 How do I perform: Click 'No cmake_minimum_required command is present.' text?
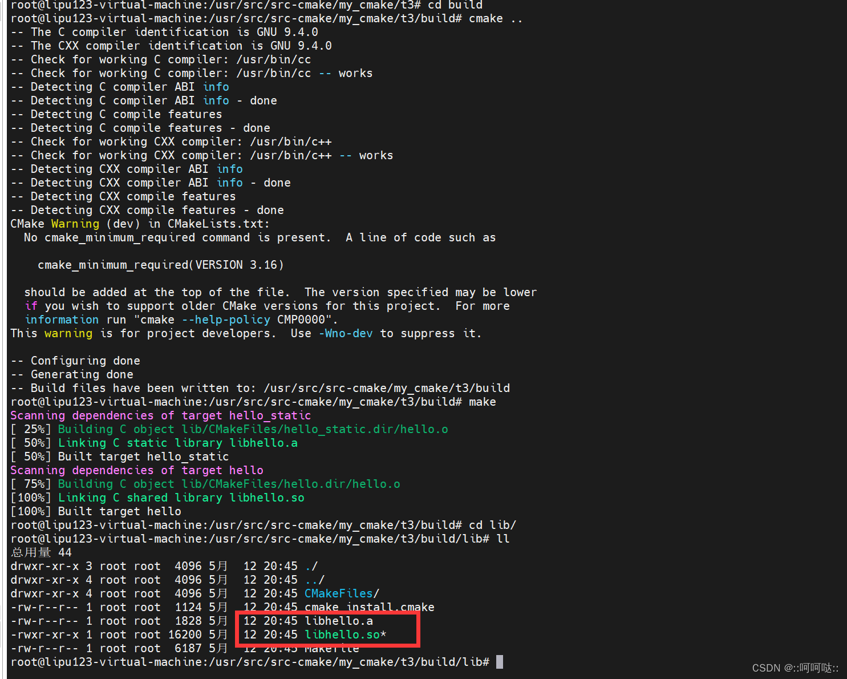pyautogui.click(x=178, y=237)
